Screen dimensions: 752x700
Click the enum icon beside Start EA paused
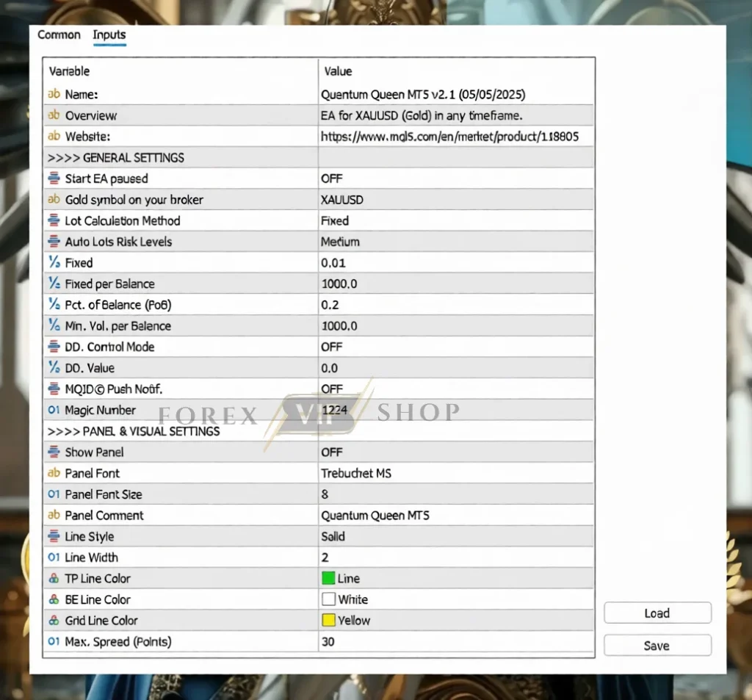(54, 178)
